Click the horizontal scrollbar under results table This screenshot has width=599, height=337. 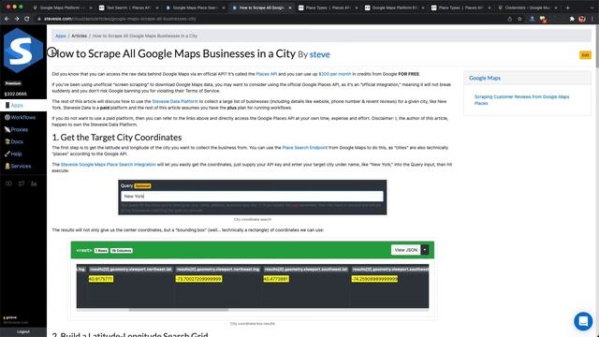(179, 310)
